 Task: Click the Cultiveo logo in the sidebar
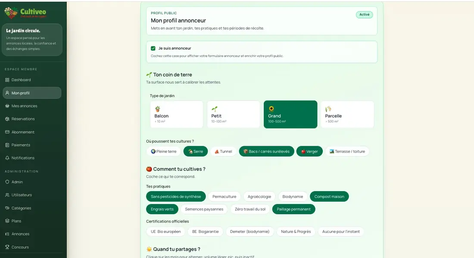[25, 13]
